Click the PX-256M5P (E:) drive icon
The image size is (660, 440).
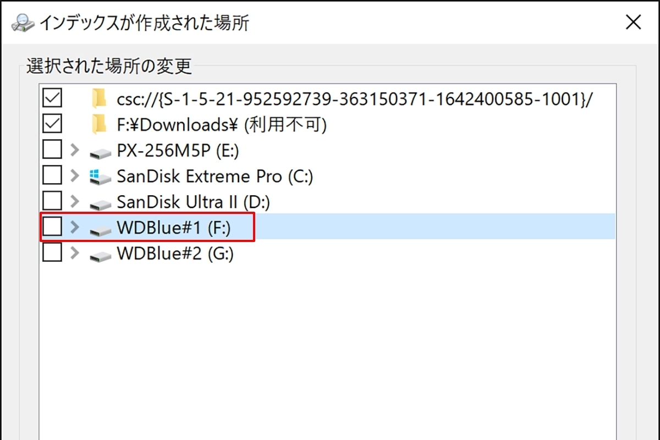100,151
